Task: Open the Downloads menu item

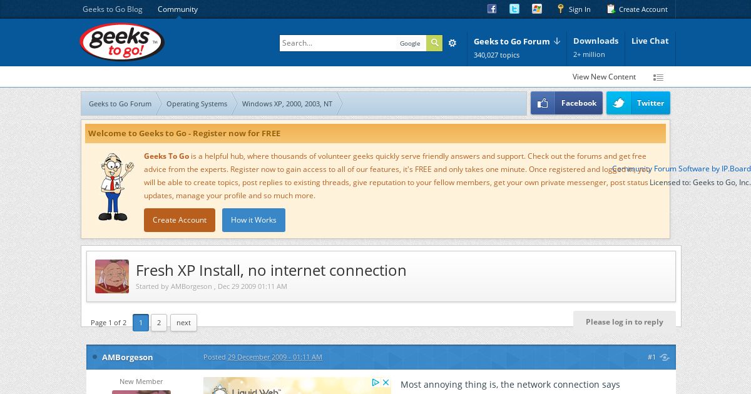Action: [x=596, y=41]
